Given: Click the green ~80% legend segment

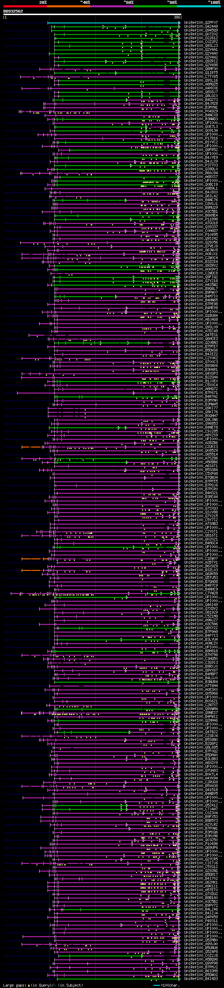Looking at the screenshot, I should point(155,6).
